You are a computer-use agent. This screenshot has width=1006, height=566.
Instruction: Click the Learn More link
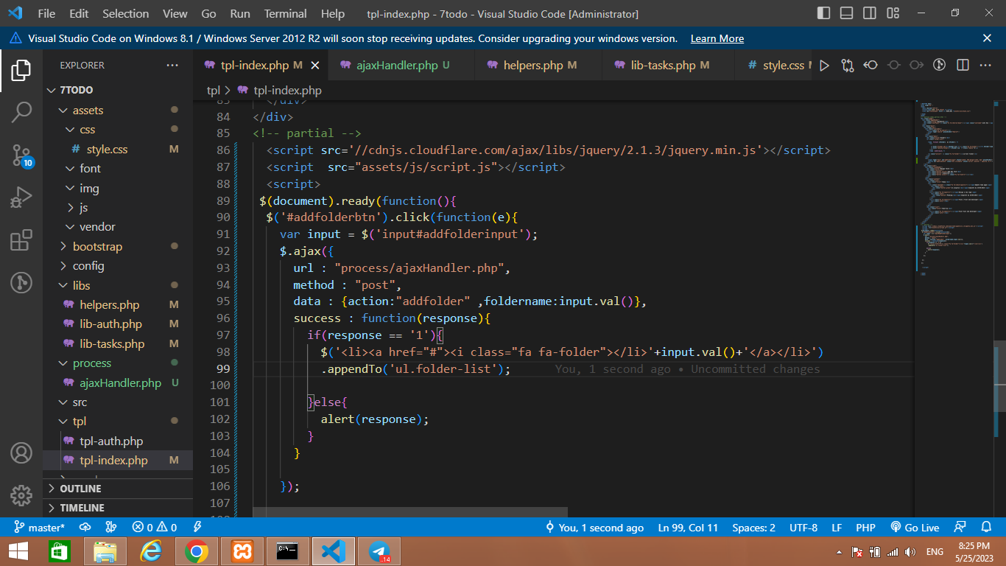pos(717,38)
